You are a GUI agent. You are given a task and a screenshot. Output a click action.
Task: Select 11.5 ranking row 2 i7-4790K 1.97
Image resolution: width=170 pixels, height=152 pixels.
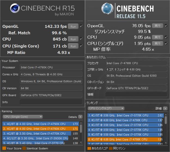(x=126, y=120)
